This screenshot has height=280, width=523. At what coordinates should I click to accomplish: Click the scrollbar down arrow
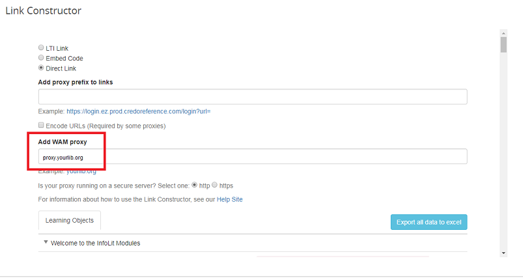(x=503, y=253)
